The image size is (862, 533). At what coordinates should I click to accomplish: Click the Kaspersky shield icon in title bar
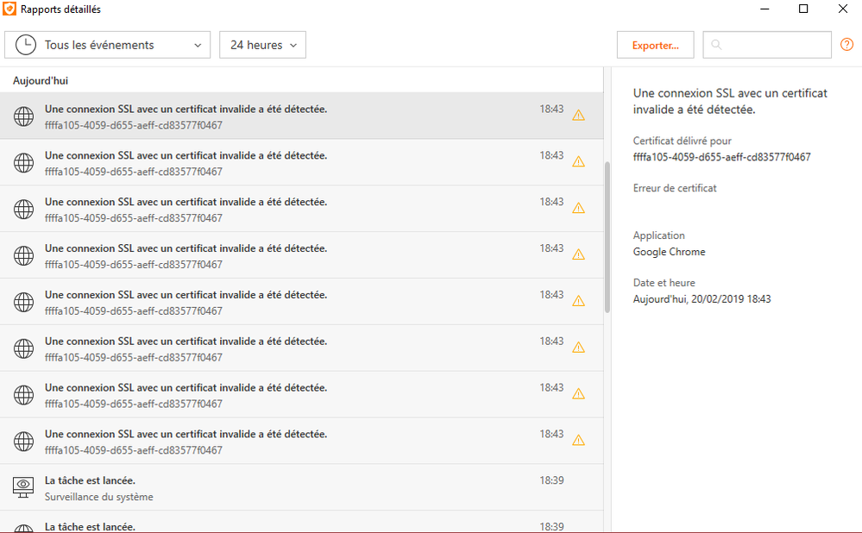[x=9, y=9]
